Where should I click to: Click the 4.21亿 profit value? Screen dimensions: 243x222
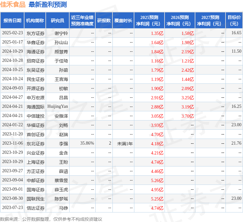[157, 153]
